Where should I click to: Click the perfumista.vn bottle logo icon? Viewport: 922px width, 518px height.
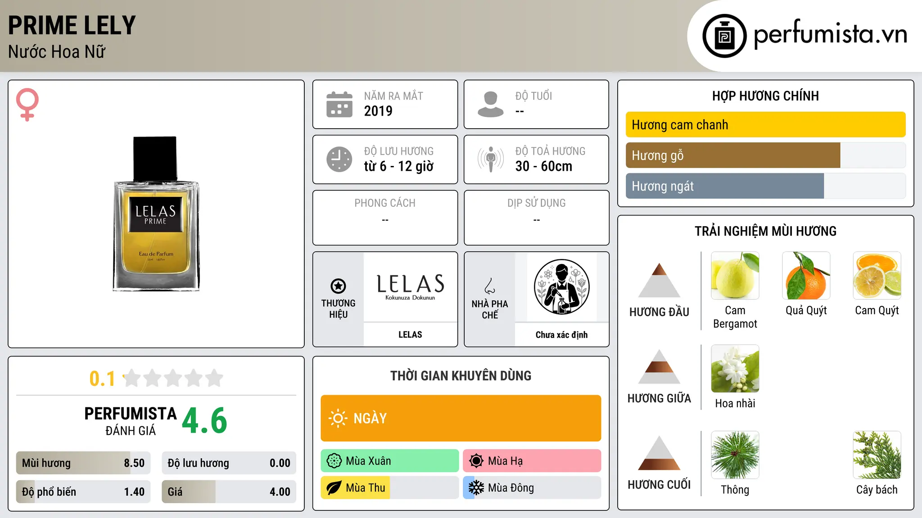[x=724, y=36]
